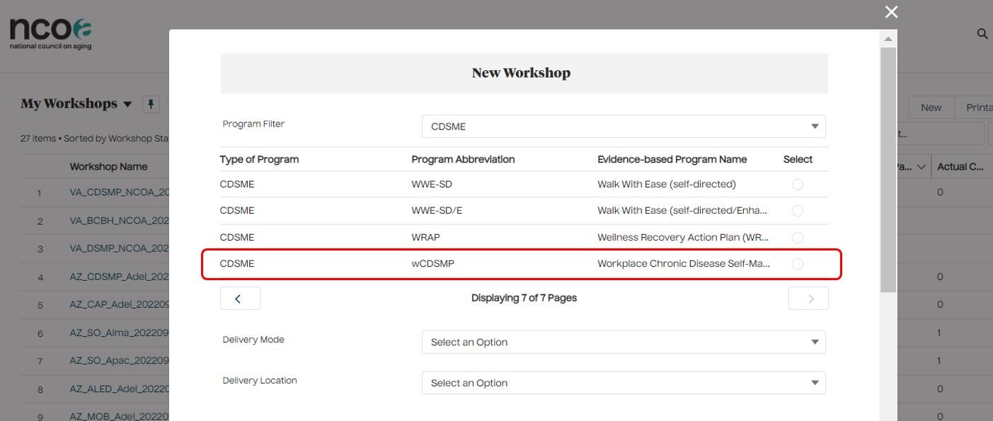Open the Delivery Location dropdown
This screenshot has width=993, height=421.
coord(624,383)
